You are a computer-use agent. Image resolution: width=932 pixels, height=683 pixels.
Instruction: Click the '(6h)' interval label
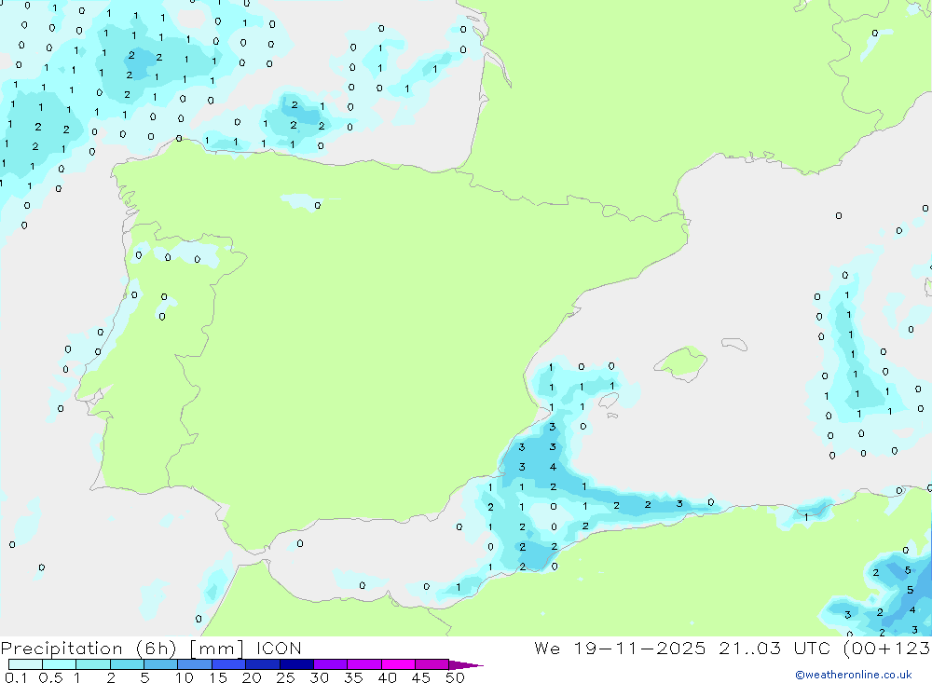(157, 648)
